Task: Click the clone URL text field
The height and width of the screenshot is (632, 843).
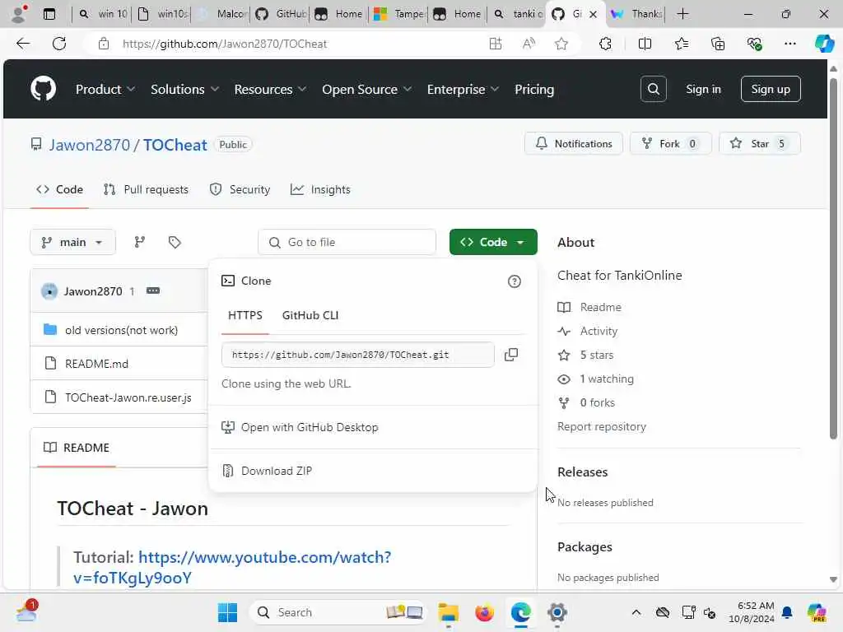Action: tap(357, 355)
